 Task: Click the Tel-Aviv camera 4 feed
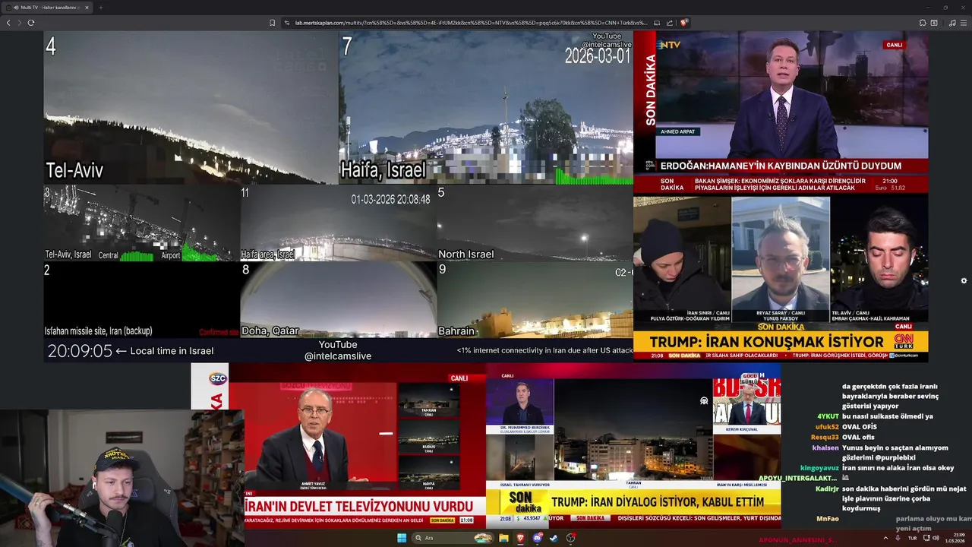[191, 107]
